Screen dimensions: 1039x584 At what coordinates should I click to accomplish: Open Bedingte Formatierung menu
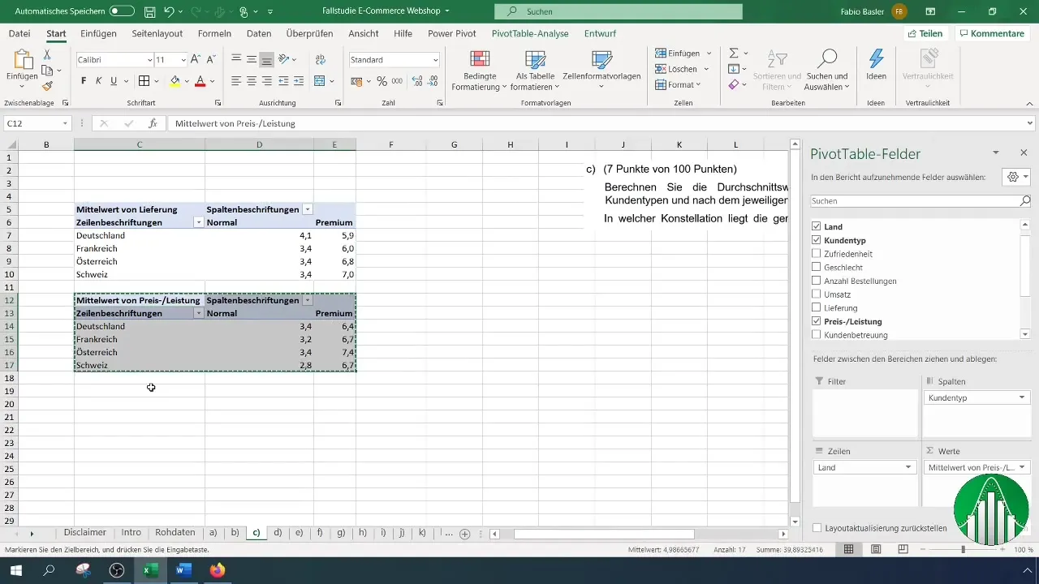point(479,71)
